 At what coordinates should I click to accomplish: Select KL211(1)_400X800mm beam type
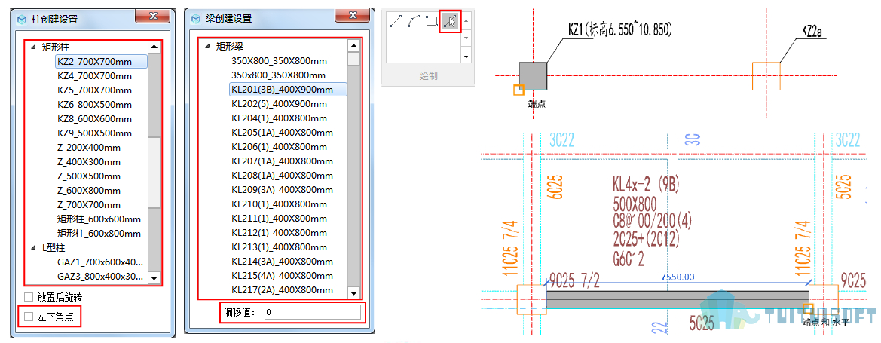pos(279,218)
